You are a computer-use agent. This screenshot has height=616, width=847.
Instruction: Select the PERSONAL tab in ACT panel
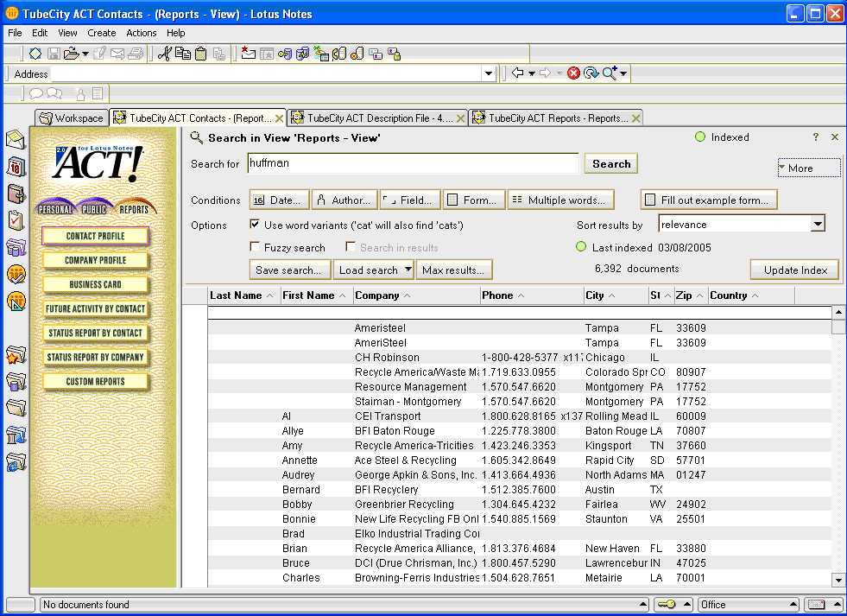55,208
